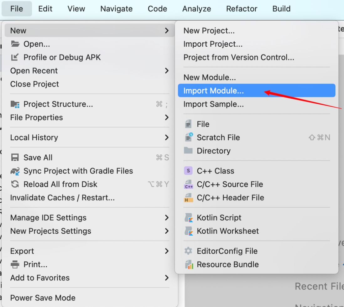Click the Reload All from Disk icon
Image resolution: width=344 pixels, height=307 pixels.
pyautogui.click(x=15, y=184)
